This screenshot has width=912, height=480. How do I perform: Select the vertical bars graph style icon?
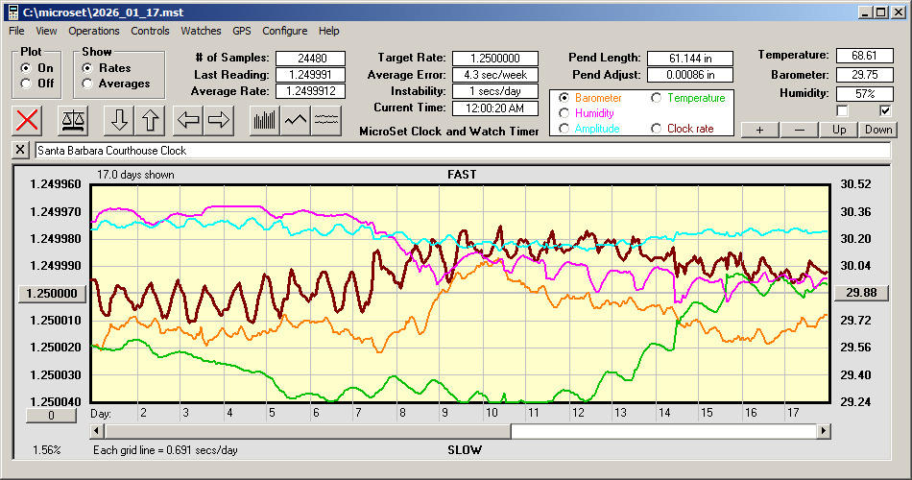(264, 120)
